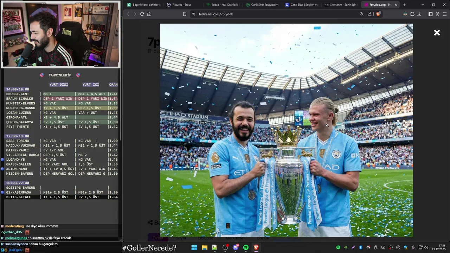The height and width of the screenshot is (253, 450).
Task: Open site information icon in address bar
Action: coord(193,14)
